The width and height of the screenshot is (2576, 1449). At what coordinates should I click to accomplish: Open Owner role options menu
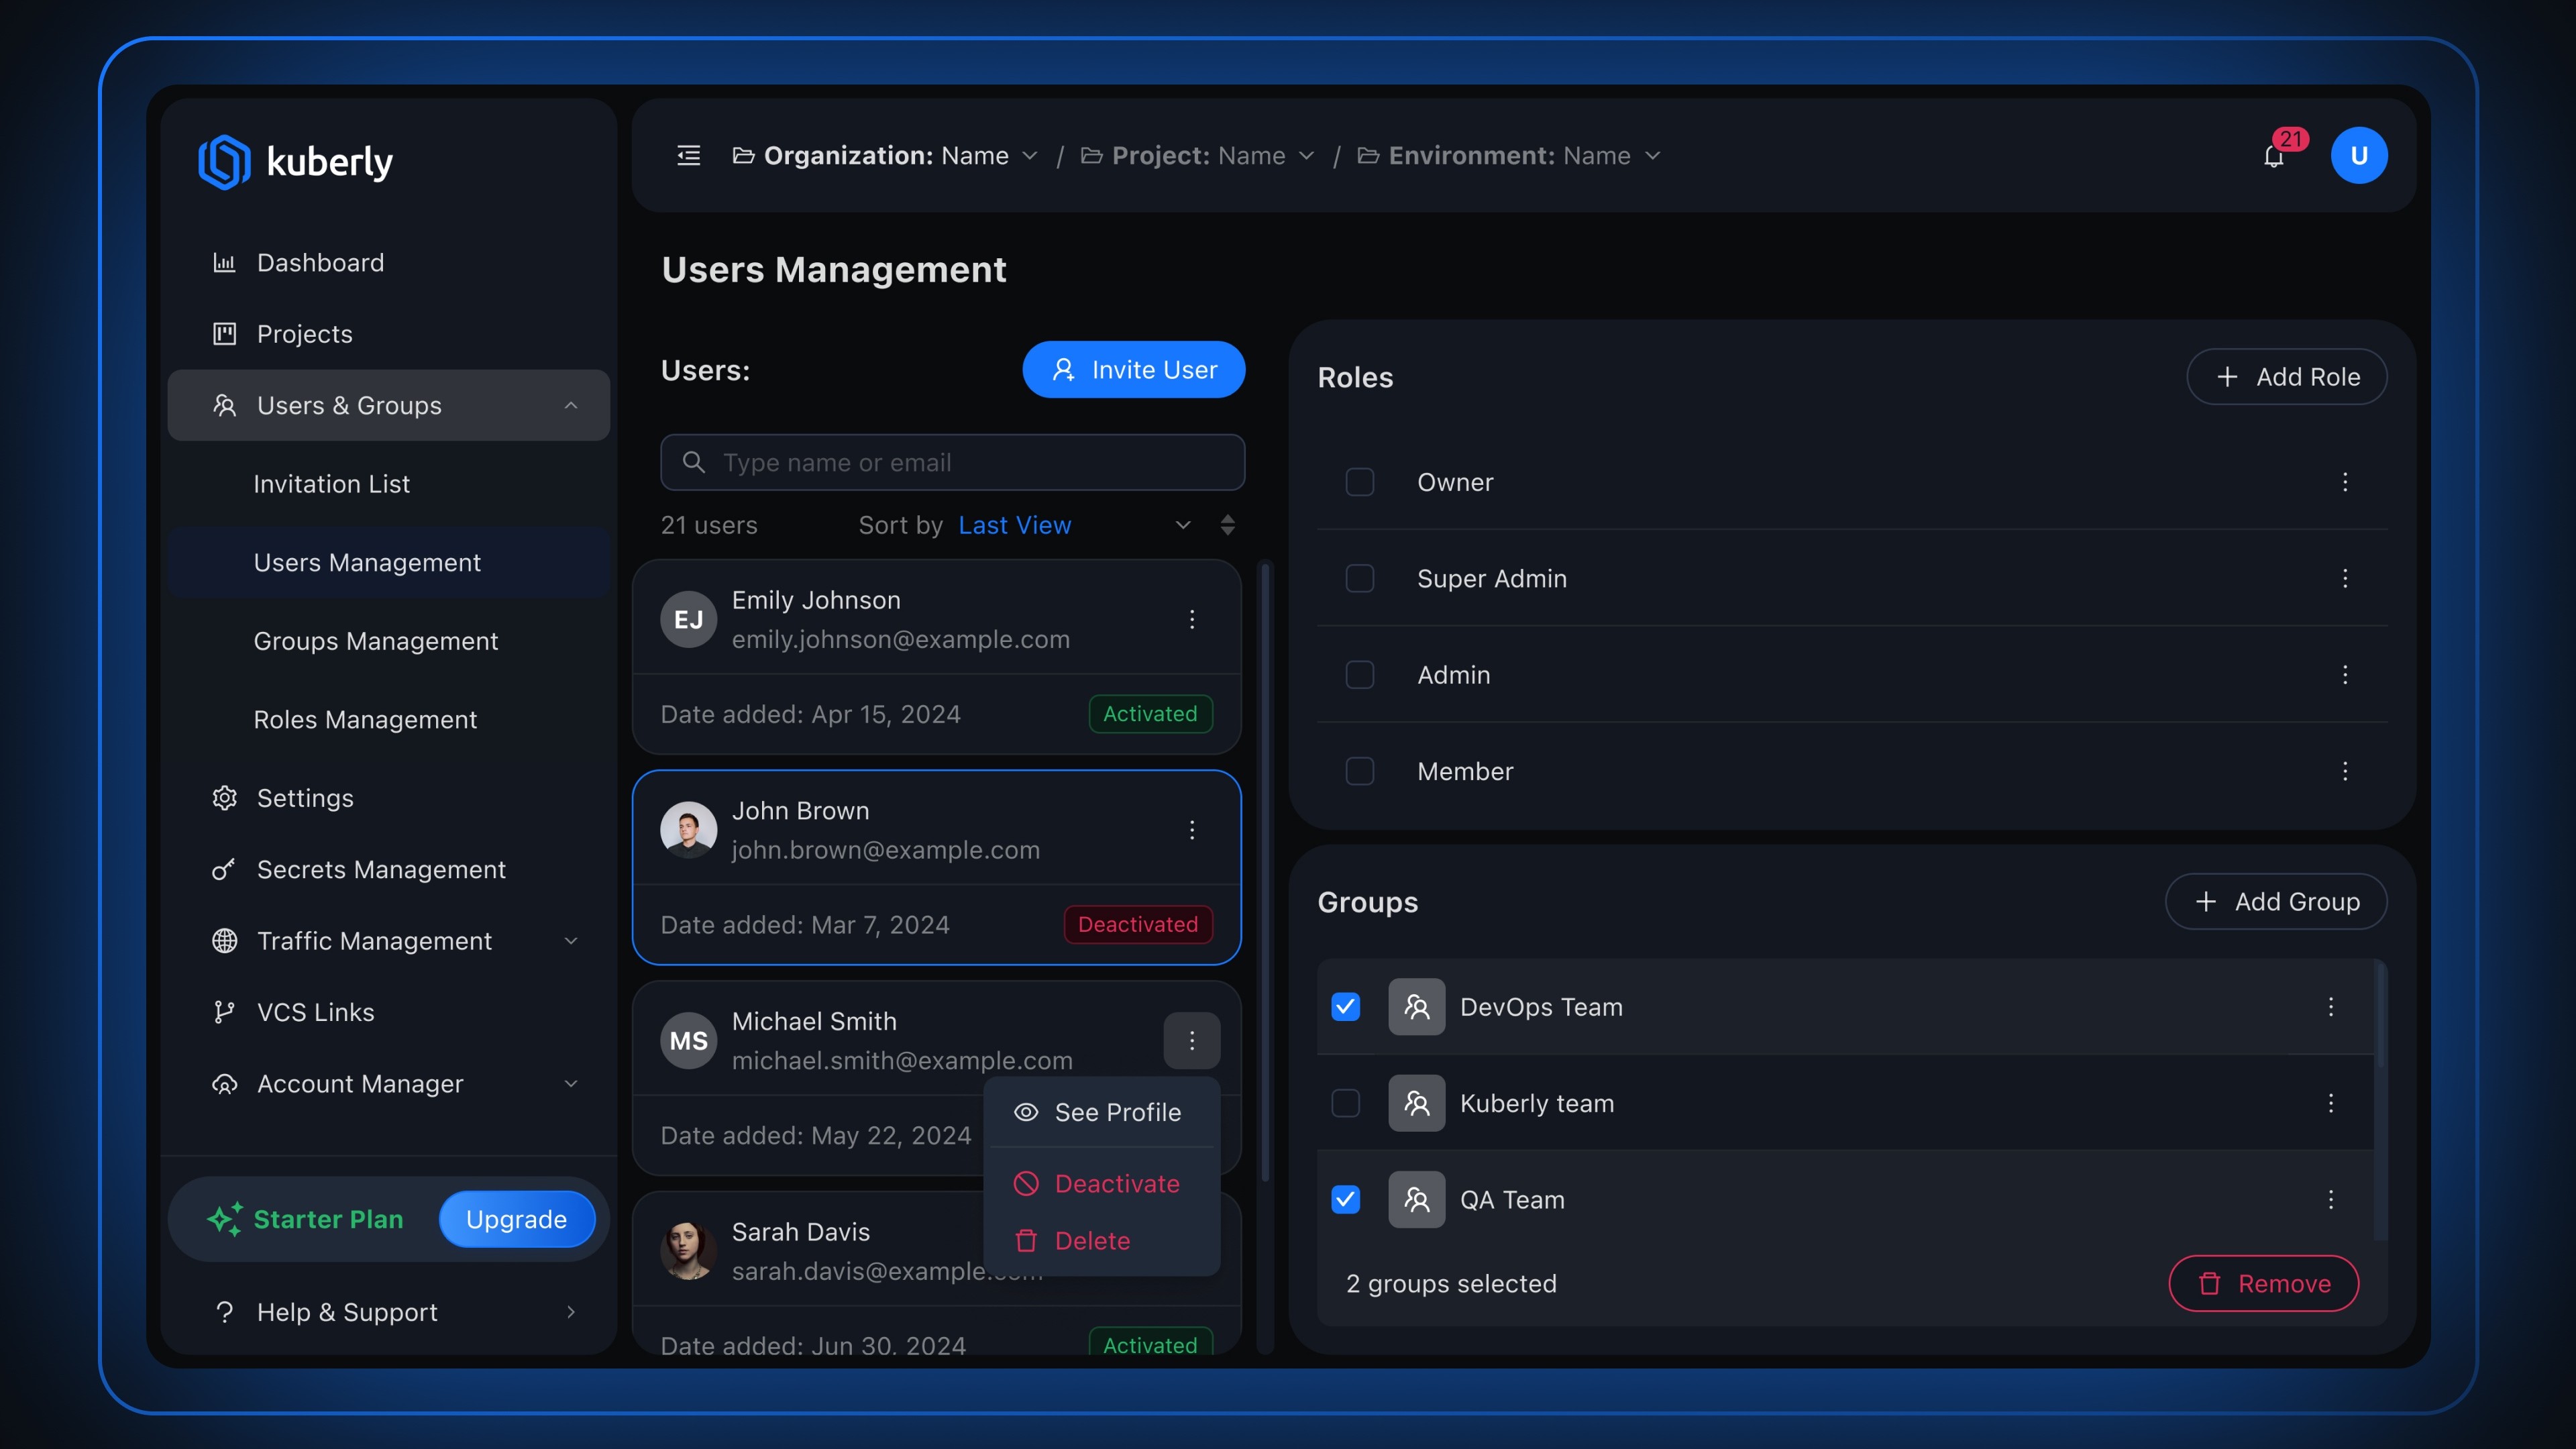pyautogui.click(x=2344, y=482)
